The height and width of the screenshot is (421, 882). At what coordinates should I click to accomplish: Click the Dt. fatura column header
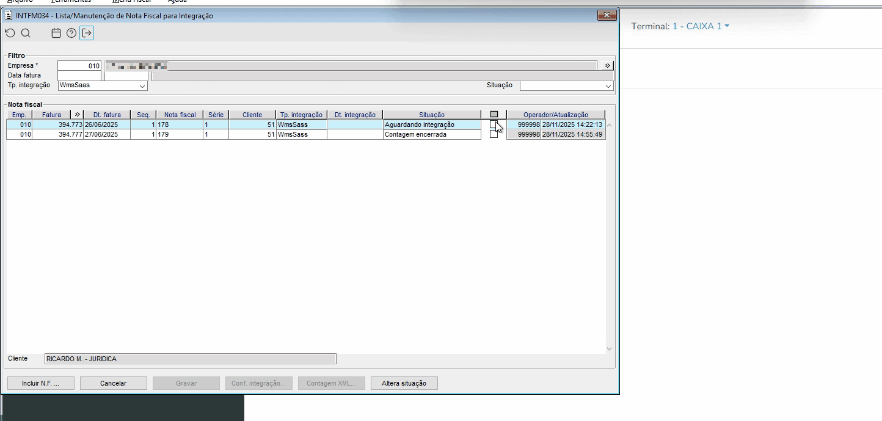107,115
